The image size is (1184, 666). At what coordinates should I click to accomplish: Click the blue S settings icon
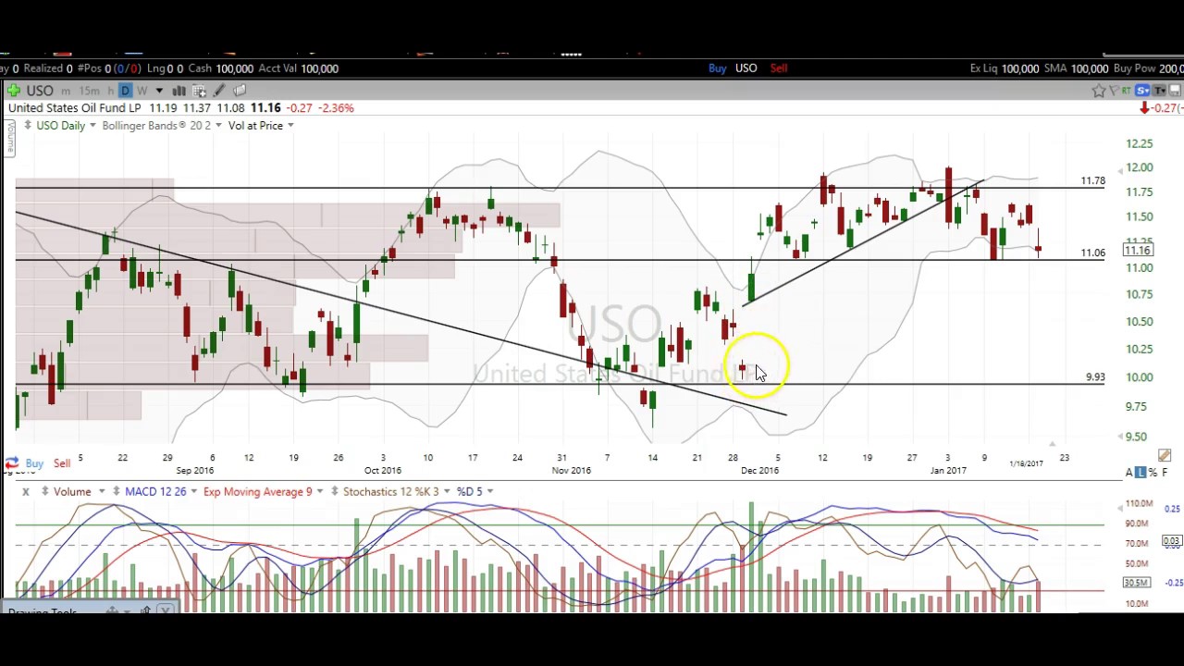point(1142,91)
